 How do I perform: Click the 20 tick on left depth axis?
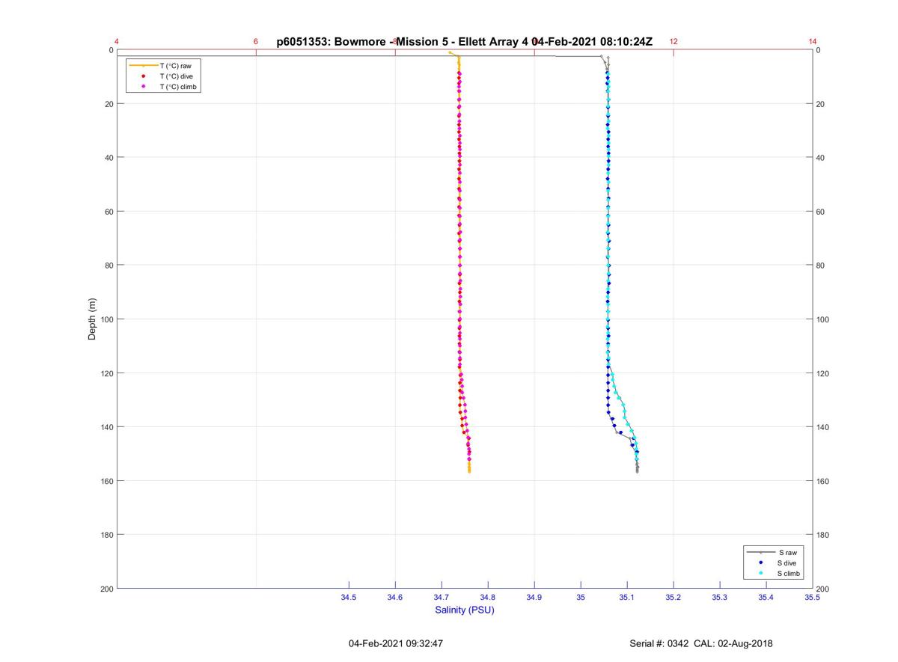tap(109, 104)
